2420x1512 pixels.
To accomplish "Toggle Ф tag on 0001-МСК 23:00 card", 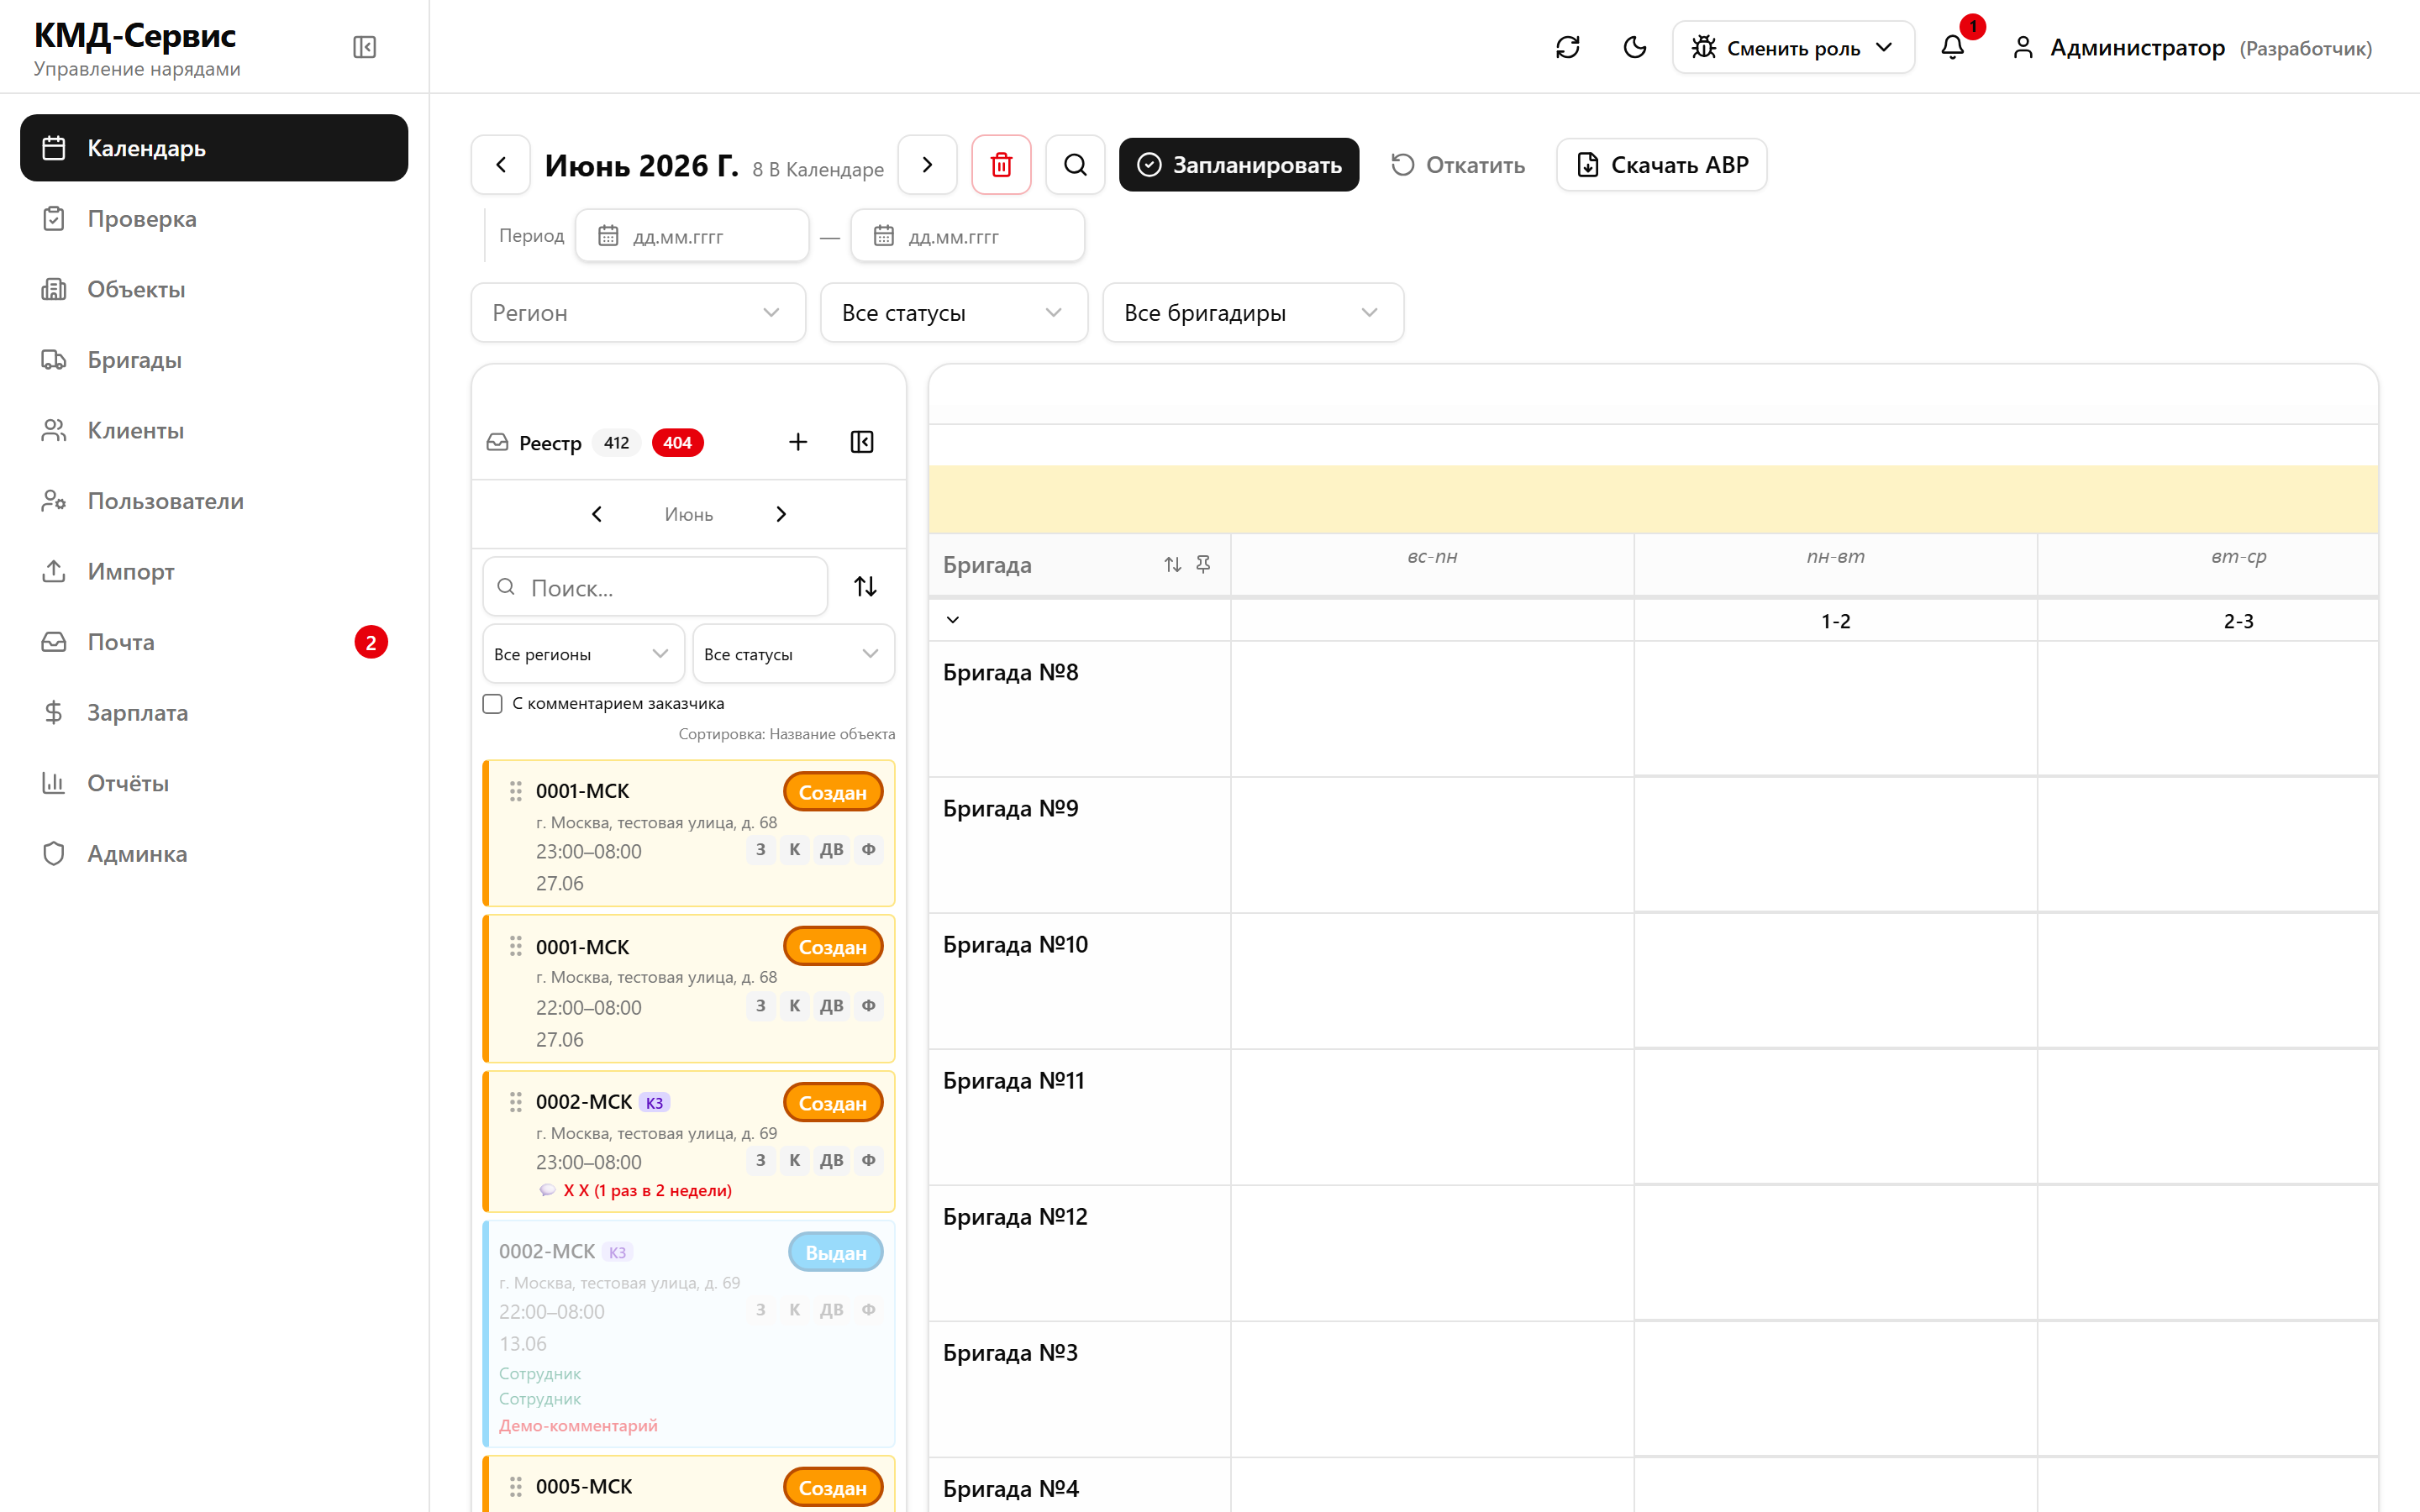I will (869, 849).
